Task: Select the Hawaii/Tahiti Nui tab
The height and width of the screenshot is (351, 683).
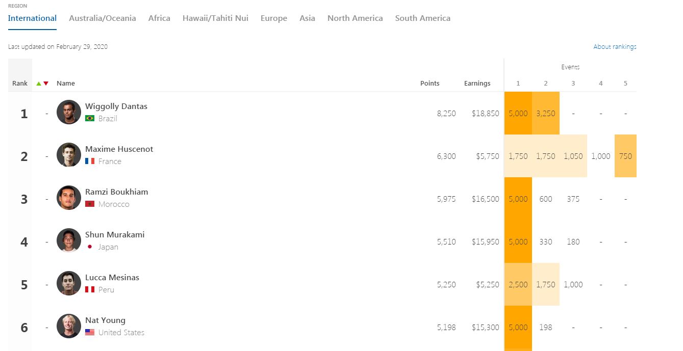Action: [x=215, y=18]
